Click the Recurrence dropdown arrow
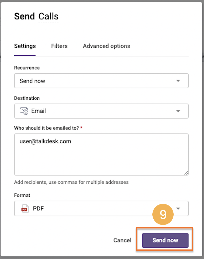 click(x=178, y=81)
